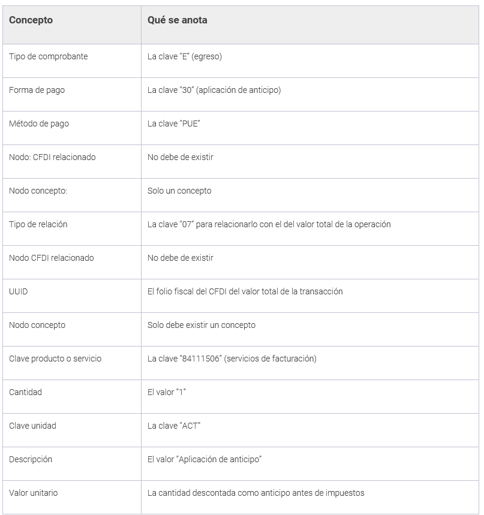The height and width of the screenshot is (515, 484).
Task: Click the clave "PUE" value
Action: [x=173, y=124]
